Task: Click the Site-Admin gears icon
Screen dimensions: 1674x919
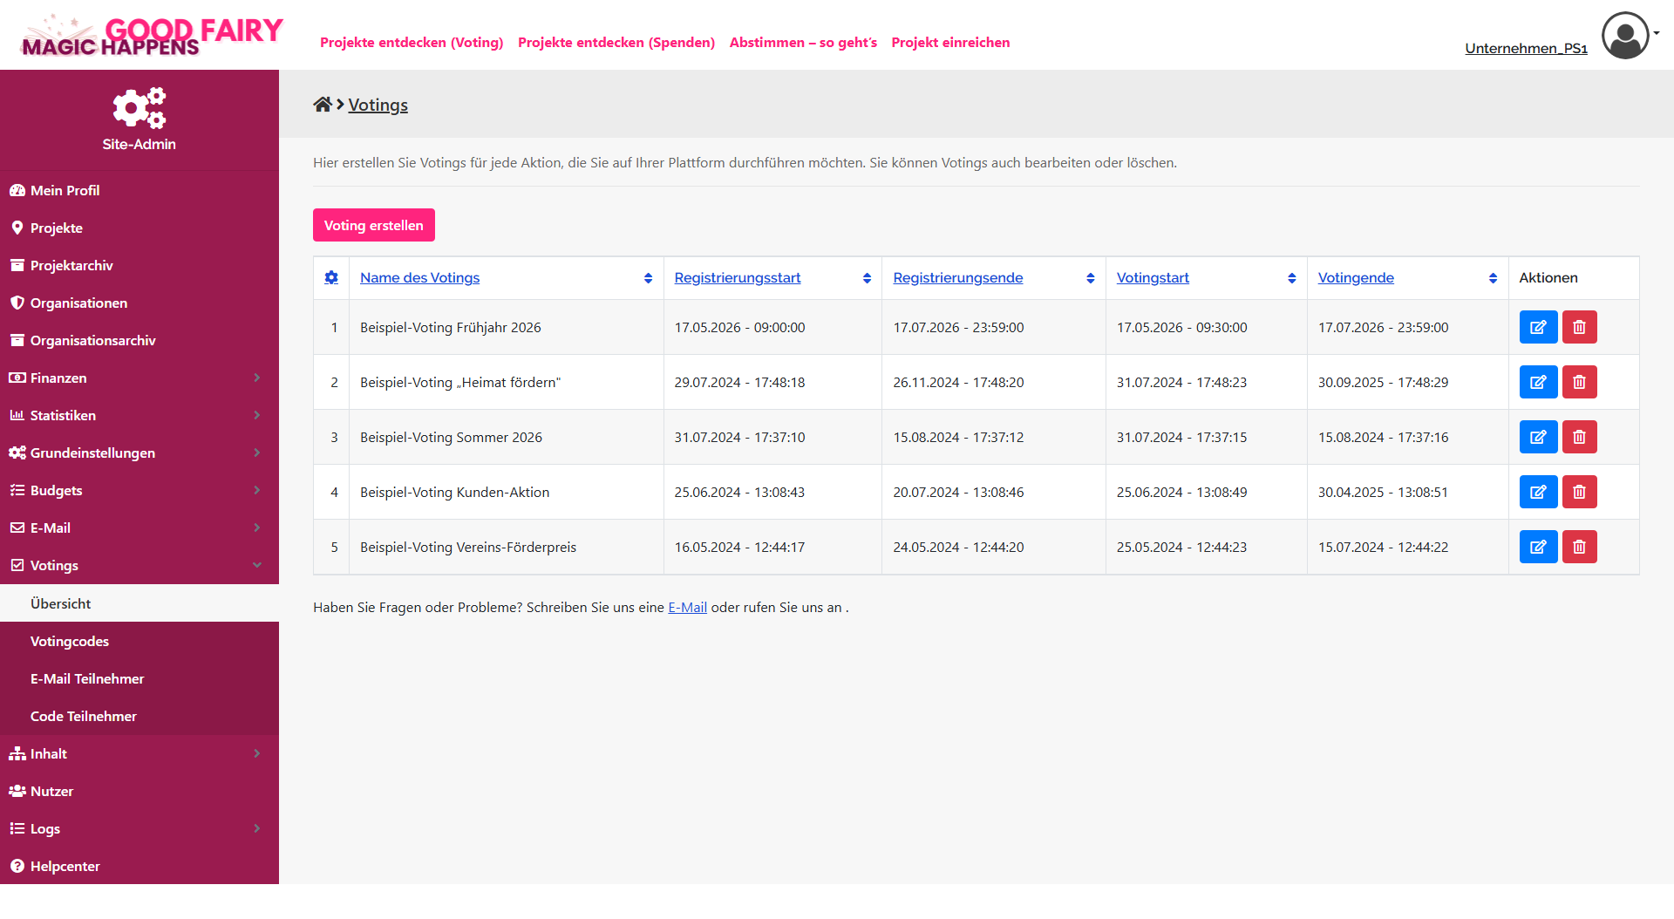Action: (139, 108)
